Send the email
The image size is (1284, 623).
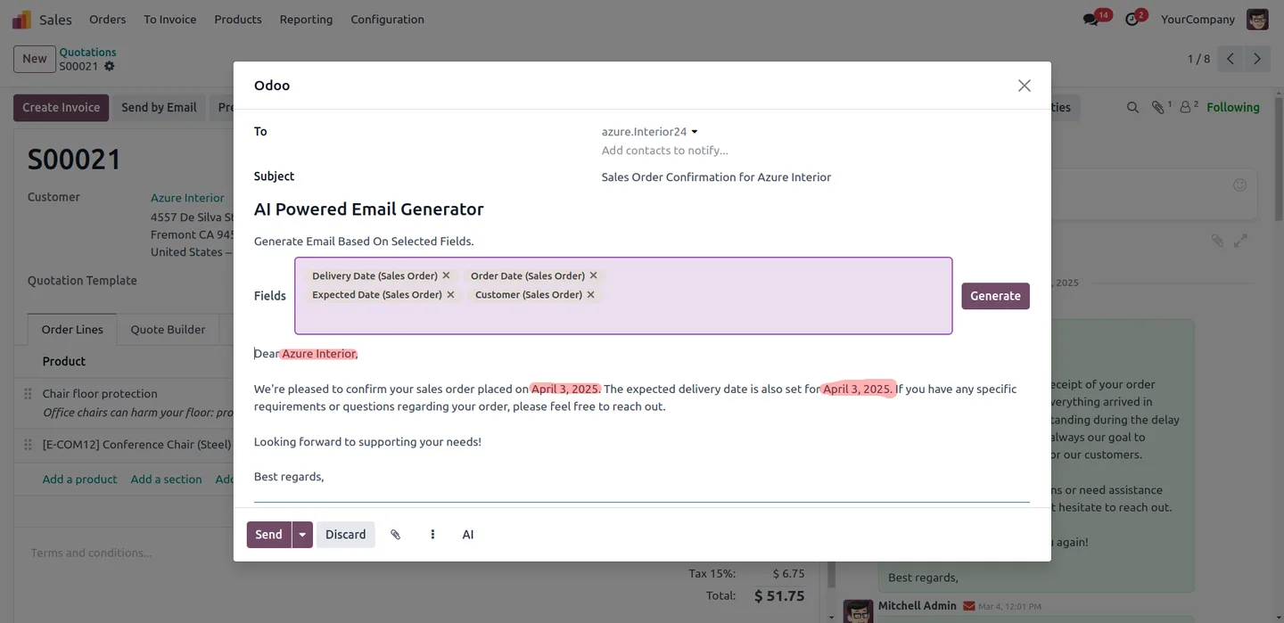tap(268, 535)
